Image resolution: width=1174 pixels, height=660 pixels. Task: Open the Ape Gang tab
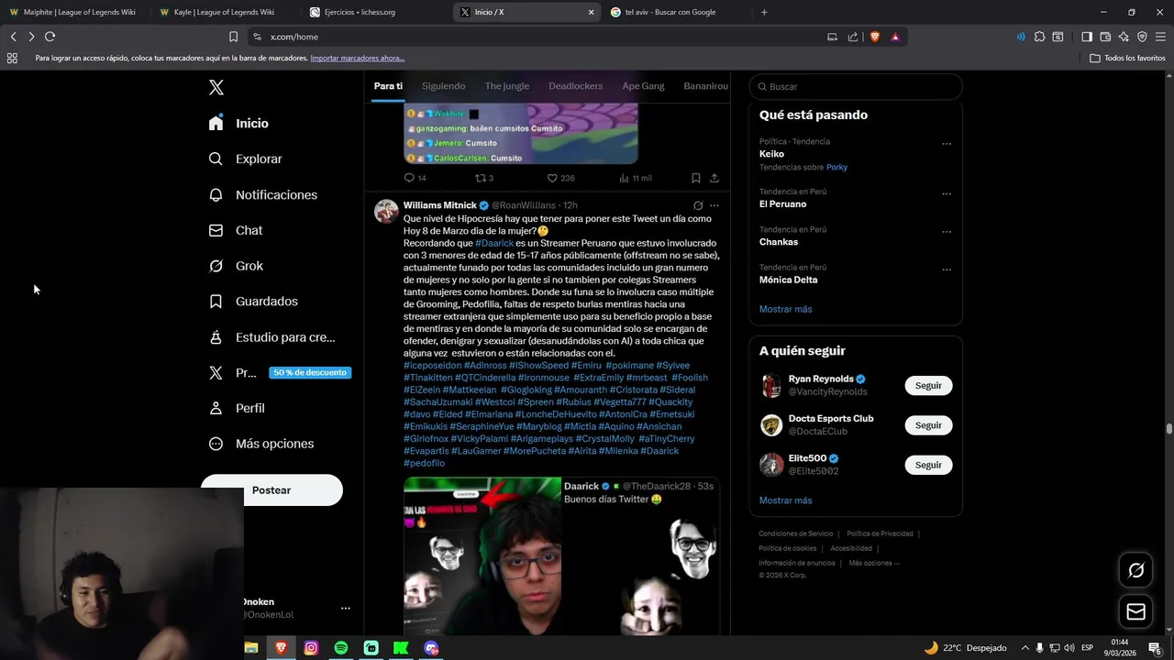[643, 86]
